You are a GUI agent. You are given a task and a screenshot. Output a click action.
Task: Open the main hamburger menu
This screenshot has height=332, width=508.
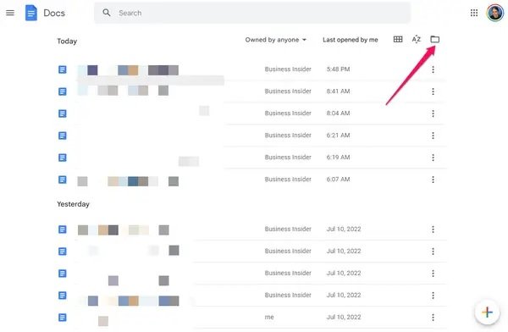10,13
